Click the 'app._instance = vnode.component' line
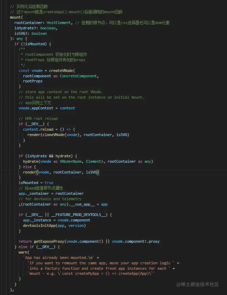The image size is (227, 295). [x=56, y=220]
